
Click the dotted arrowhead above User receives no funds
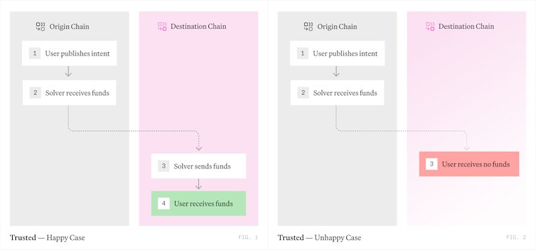tap(466, 148)
